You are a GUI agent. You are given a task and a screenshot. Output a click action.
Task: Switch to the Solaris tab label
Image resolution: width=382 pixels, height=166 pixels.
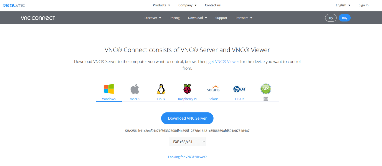pos(213,99)
